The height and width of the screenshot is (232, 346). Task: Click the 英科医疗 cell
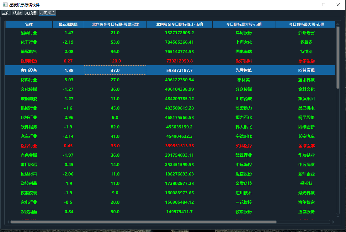pyautogui.click(x=244, y=146)
